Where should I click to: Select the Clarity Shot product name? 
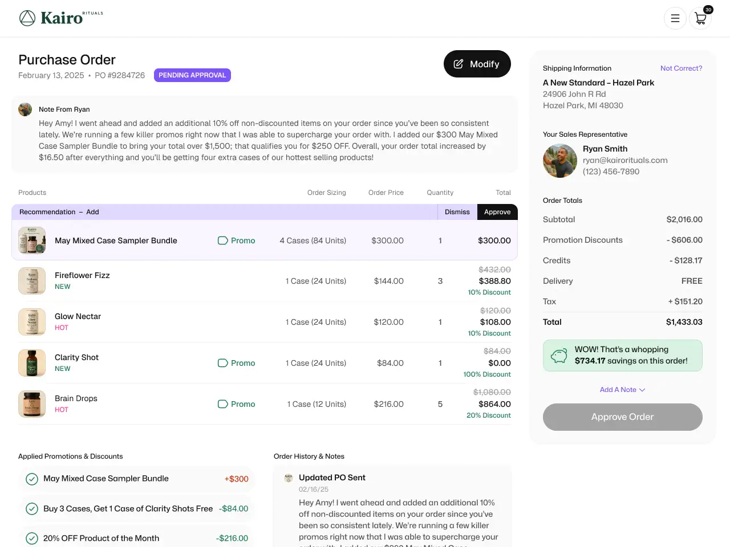pyautogui.click(x=76, y=357)
